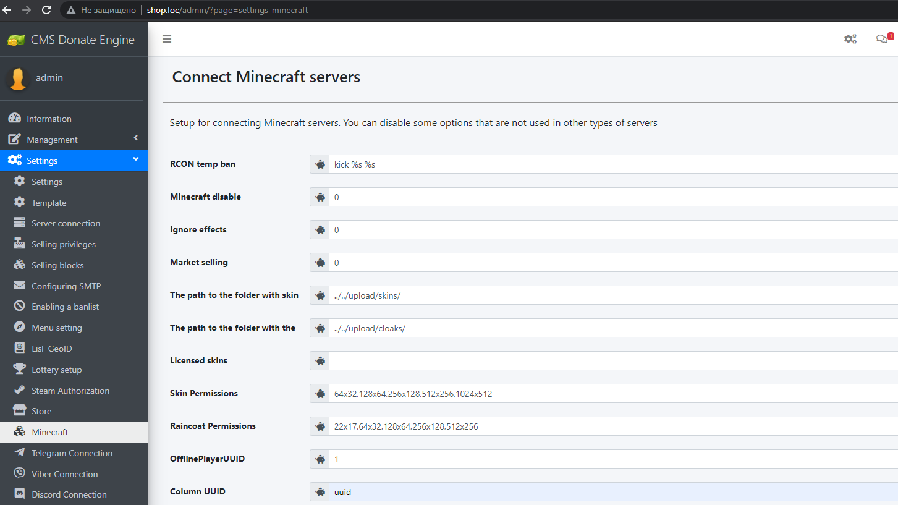Image resolution: width=898 pixels, height=505 pixels.
Task: Open the Lottery setup page
Action: click(56, 370)
